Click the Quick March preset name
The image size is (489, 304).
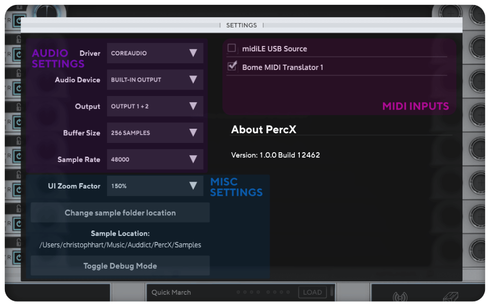(x=171, y=292)
